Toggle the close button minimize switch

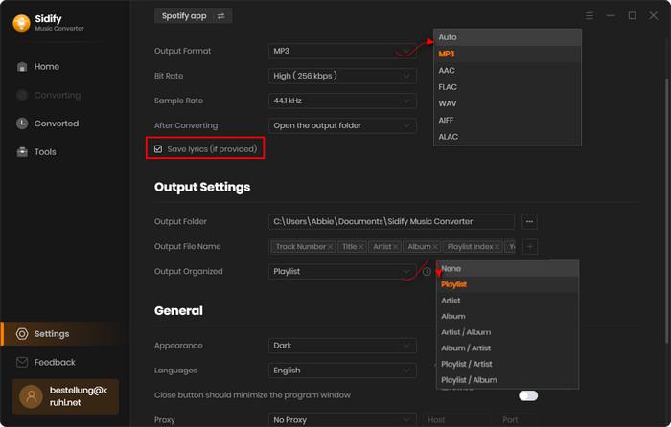(x=527, y=395)
